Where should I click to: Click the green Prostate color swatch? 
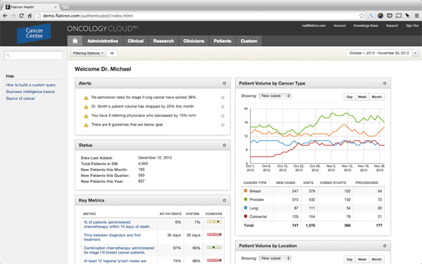pos(245,200)
